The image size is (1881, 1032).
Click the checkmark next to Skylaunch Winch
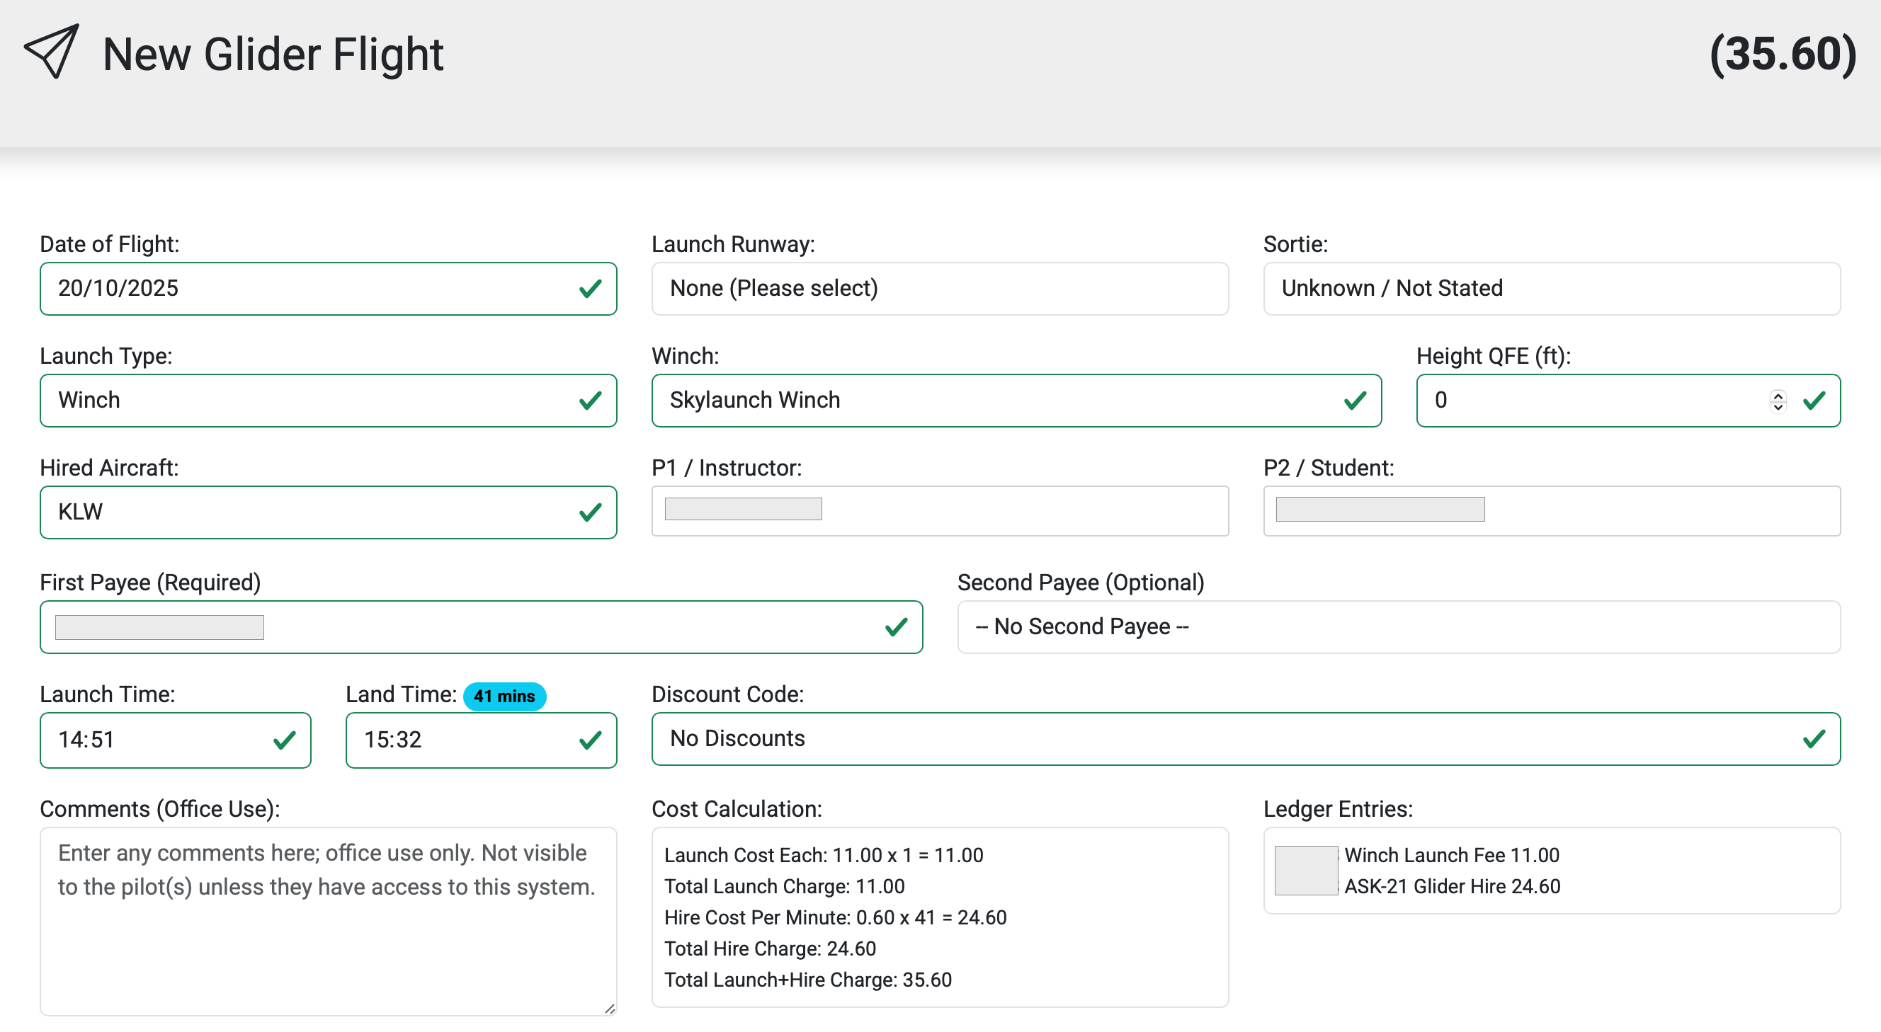click(1355, 400)
